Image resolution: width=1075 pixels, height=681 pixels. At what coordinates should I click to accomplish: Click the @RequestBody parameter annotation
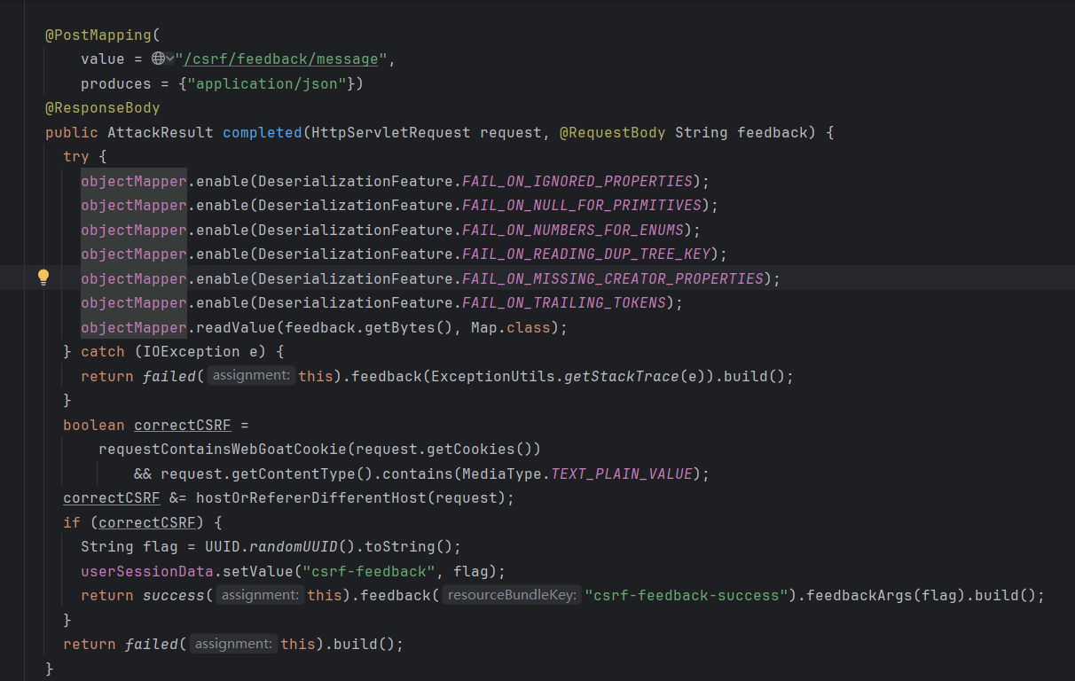(613, 132)
